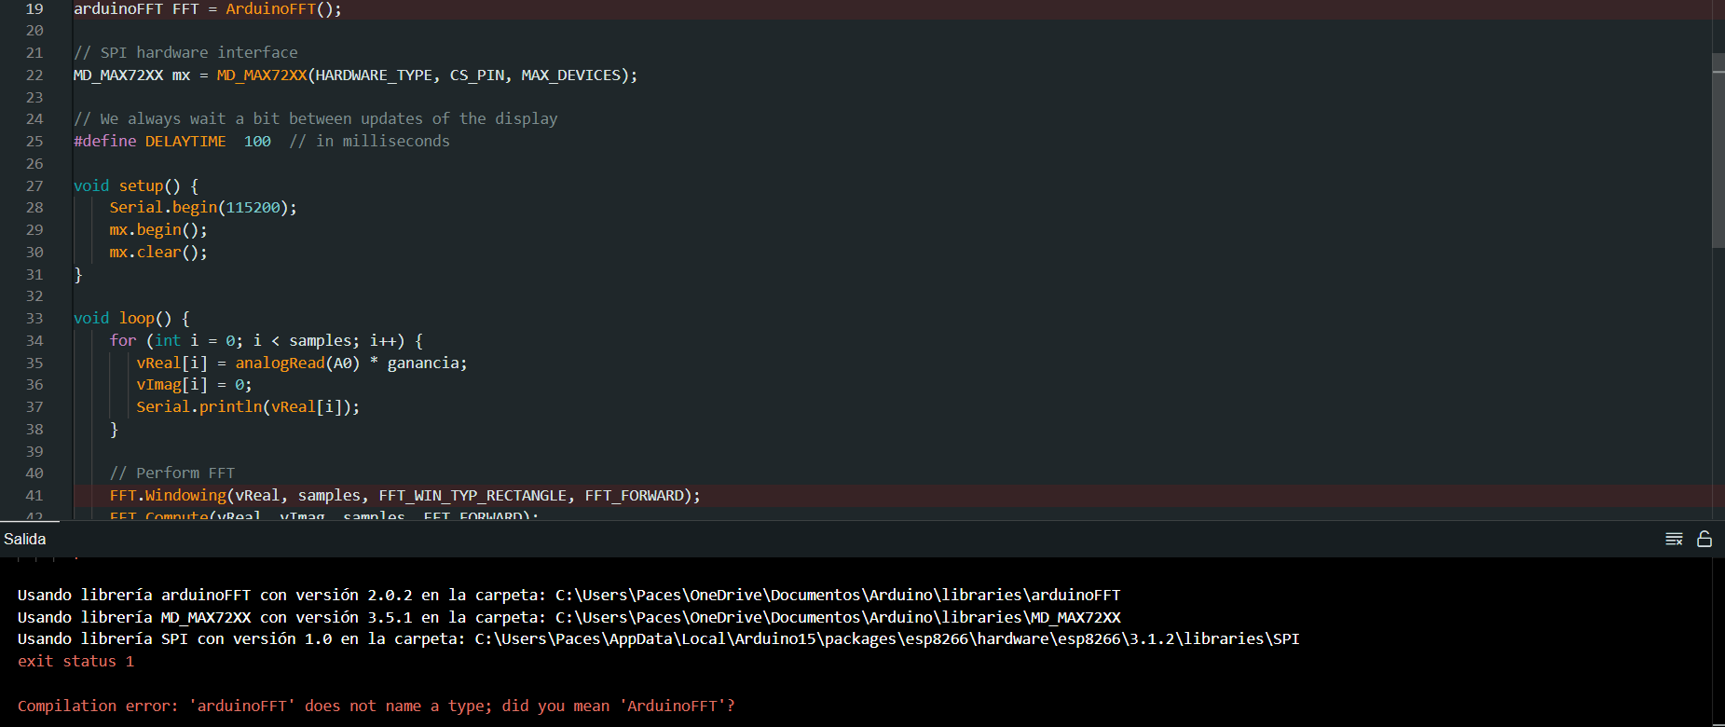
Task: Click the 'void setup() {' line
Action: 136,185
